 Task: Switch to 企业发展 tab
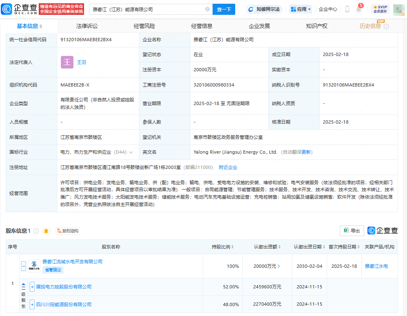coord(259,26)
